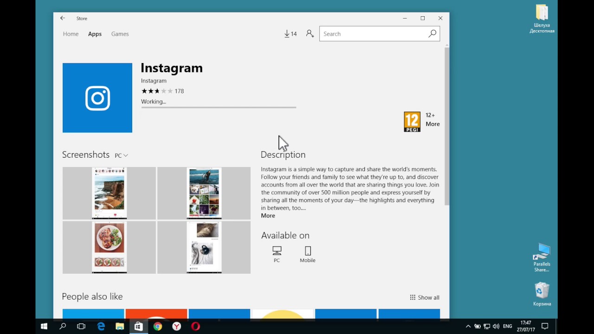594x334 pixels.
Task: Click in the Search input field
Action: pyautogui.click(x=374, y=33)
